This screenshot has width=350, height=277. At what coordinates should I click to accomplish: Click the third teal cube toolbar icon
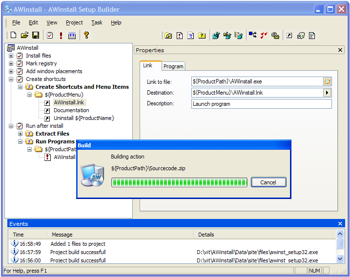pyautogui.click(x=238, y=36)
